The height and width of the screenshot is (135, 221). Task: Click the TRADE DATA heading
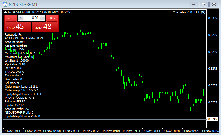point(14,72)
